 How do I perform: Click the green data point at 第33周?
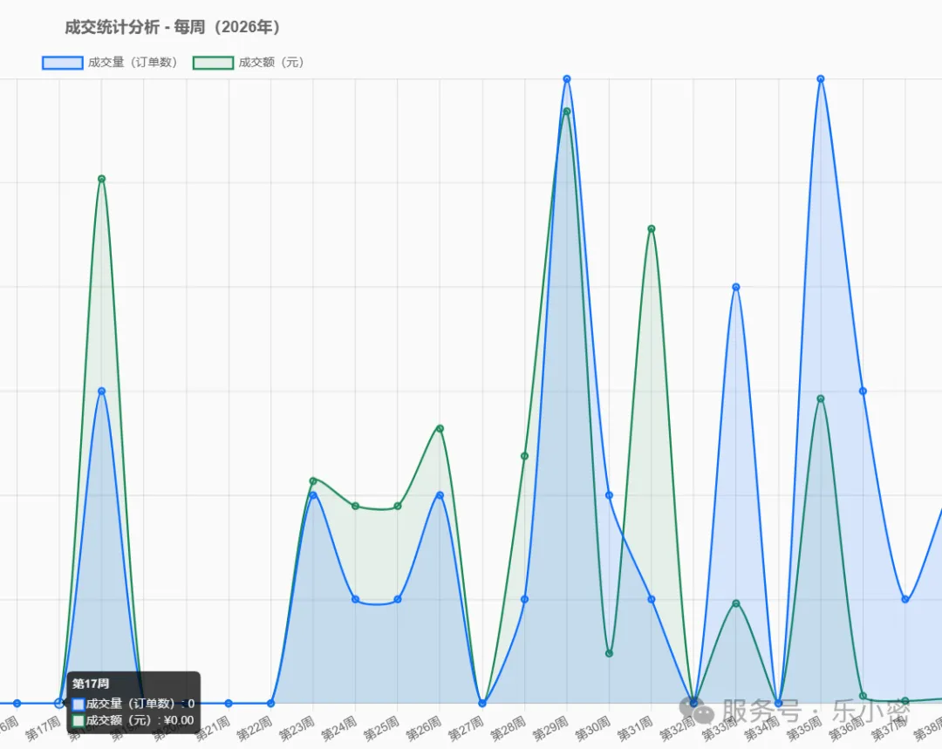[736, 603]
